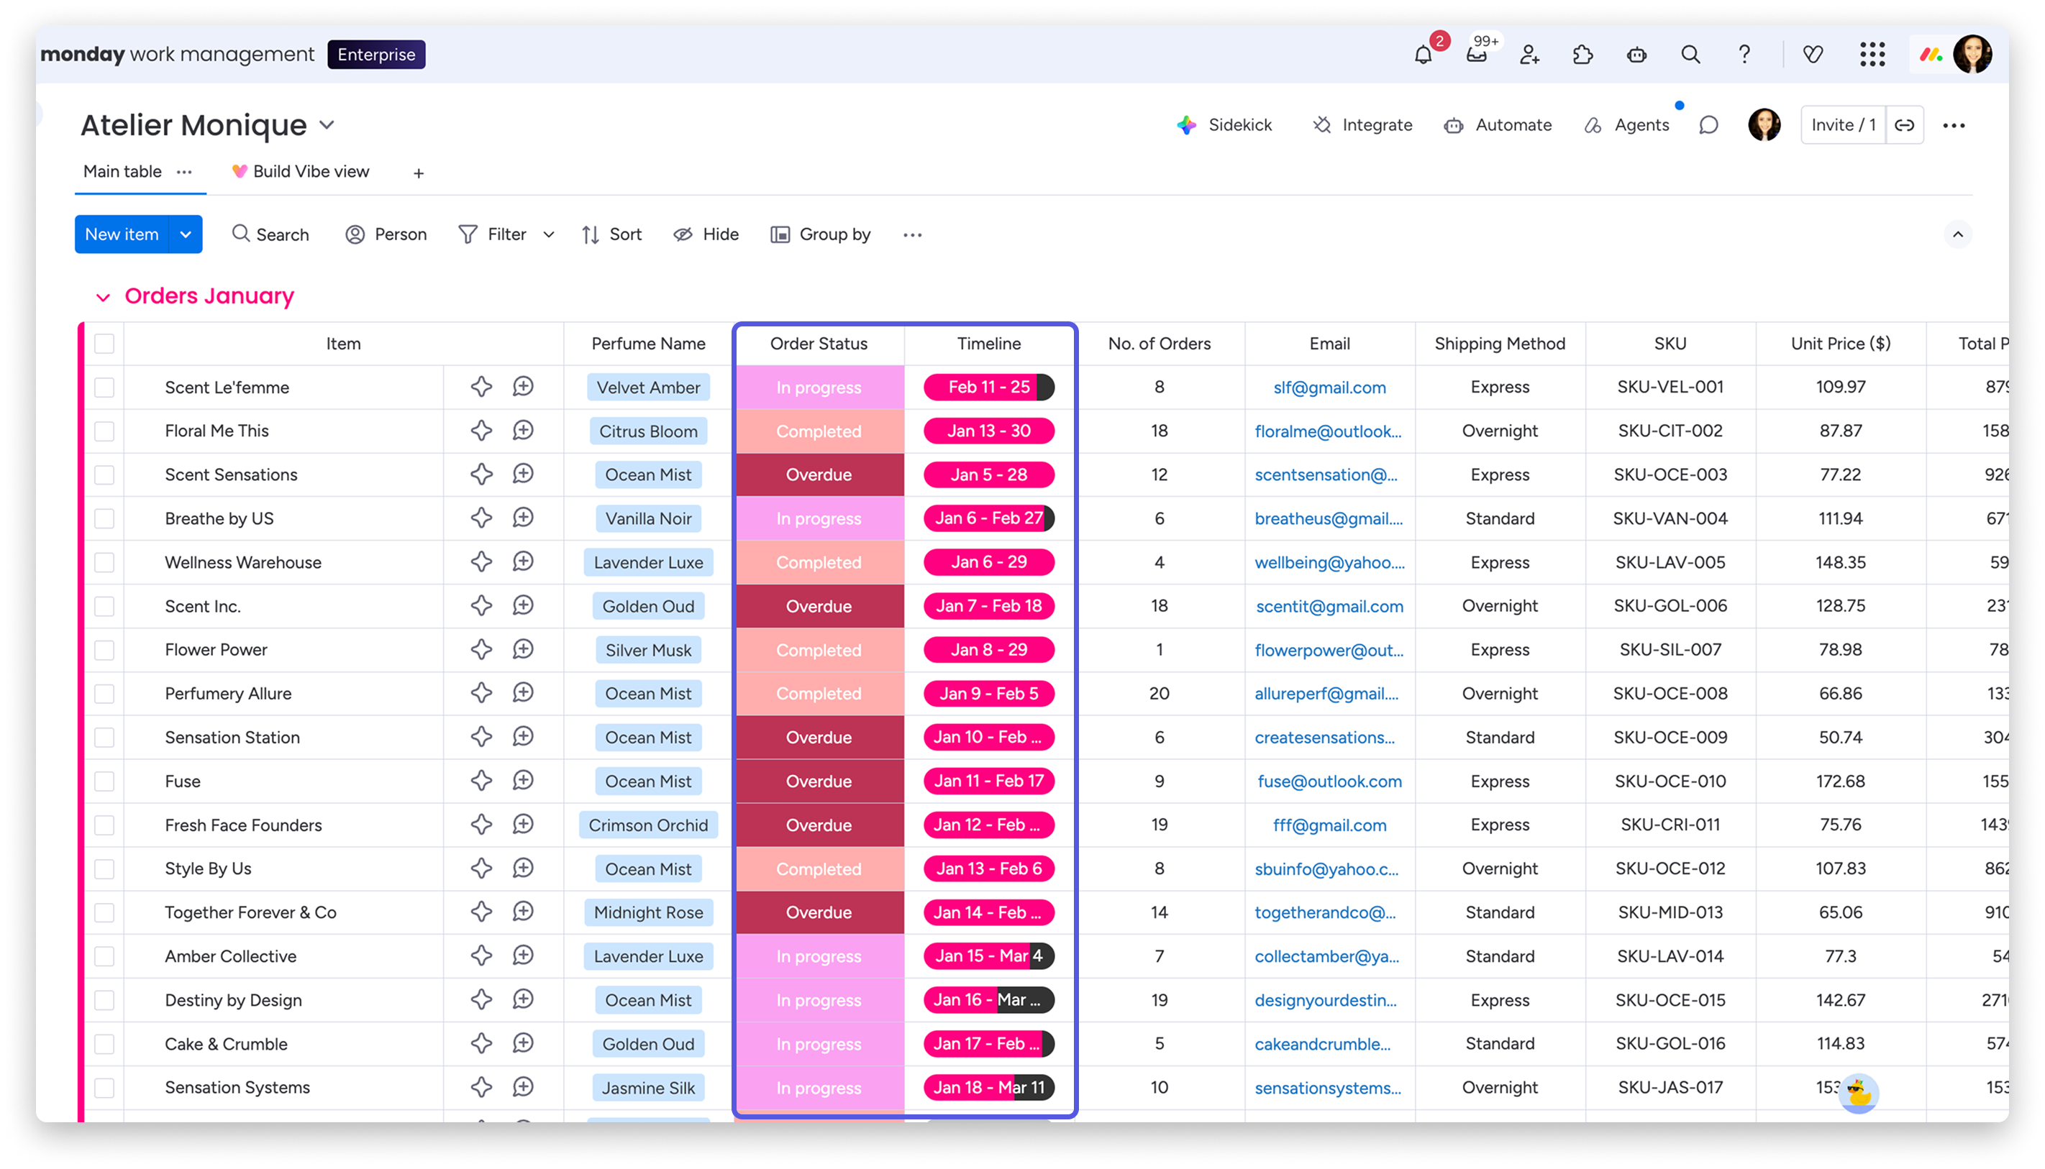2045x1169 pixels.
Task: Click the AI sparkle icon for Fuse row
Action: 481,780
